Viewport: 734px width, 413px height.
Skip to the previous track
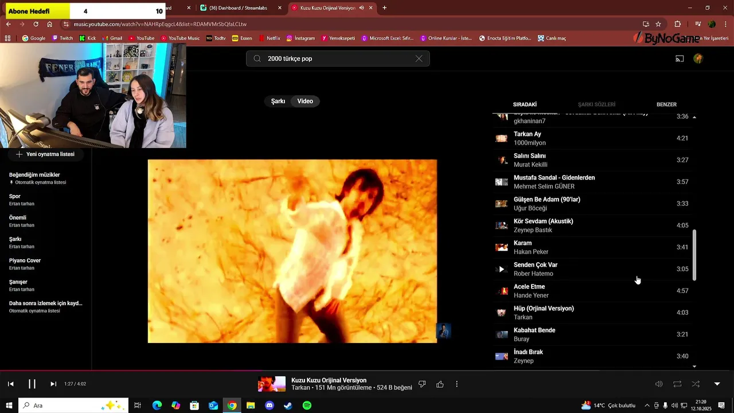point(10,384)
